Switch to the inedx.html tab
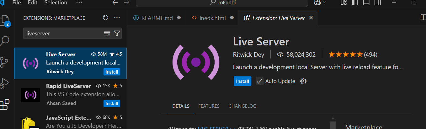The height and width of the screenshot is (129, 426). point(211,18)
